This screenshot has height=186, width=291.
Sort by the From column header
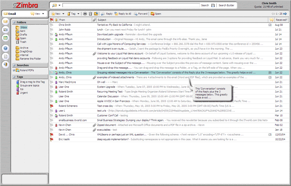(x=75, y=20)
